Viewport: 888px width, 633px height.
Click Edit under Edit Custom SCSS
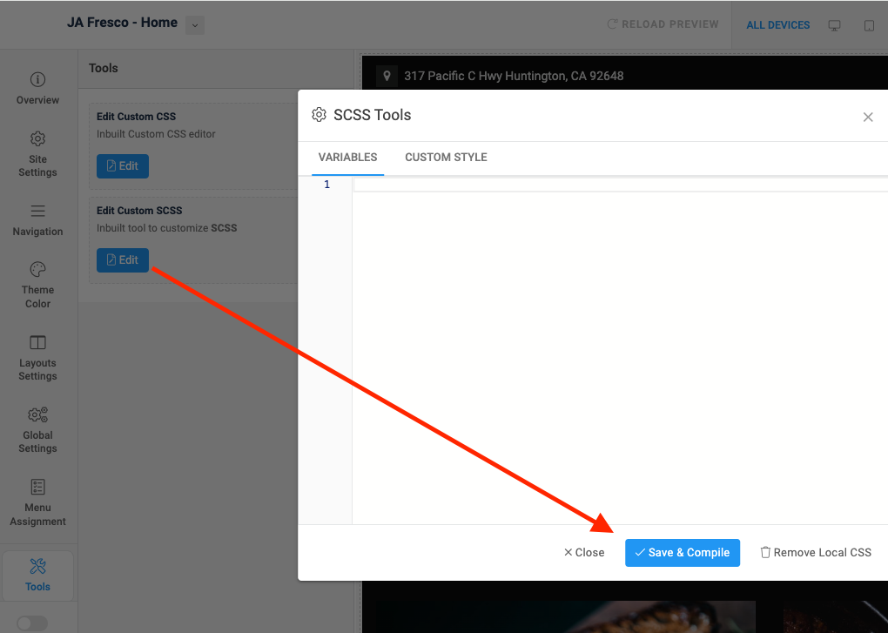[123, 259]
